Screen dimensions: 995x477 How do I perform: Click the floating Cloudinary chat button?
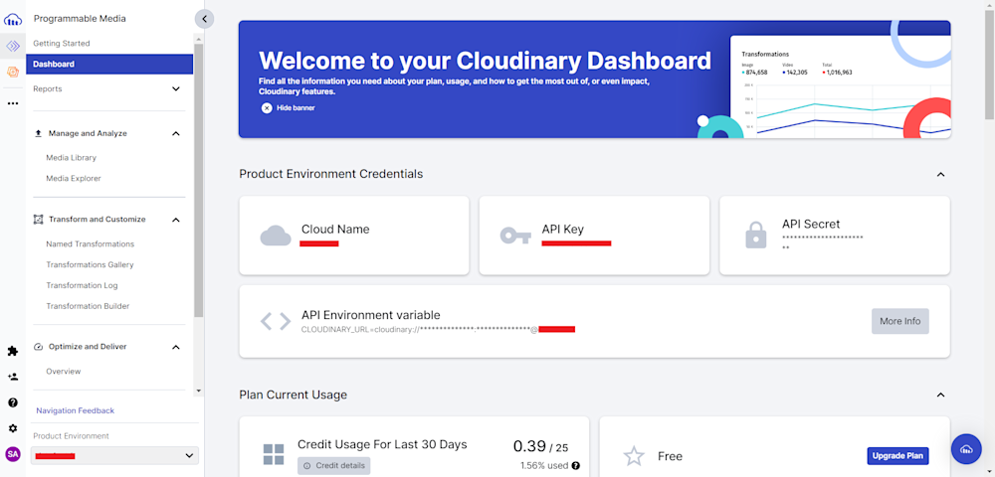[x=966, y=450]
